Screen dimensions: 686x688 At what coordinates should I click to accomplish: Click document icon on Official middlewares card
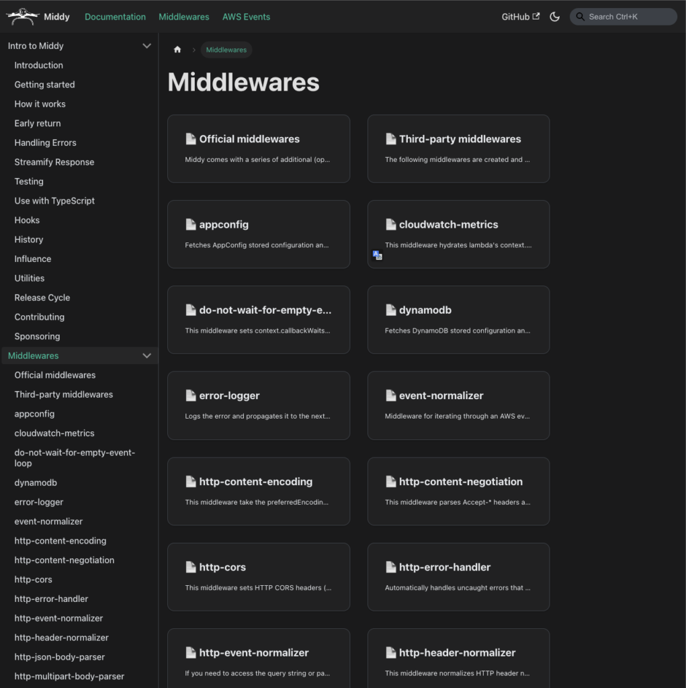[191, 138]
